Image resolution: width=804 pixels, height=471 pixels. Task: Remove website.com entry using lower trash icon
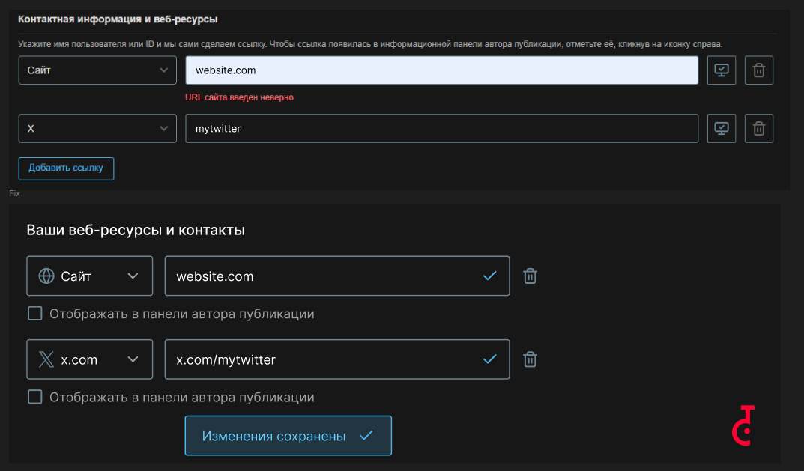point(531,276)
